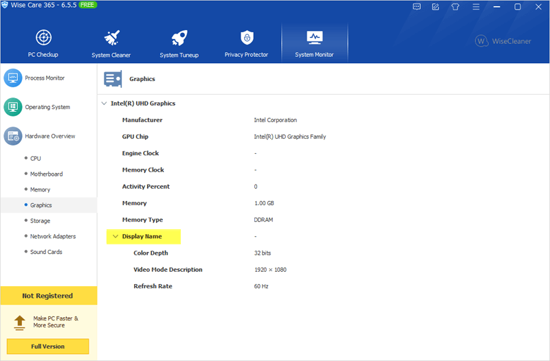Click the Memory Type row label
The image size is (550, 361).
pos(142,220)
